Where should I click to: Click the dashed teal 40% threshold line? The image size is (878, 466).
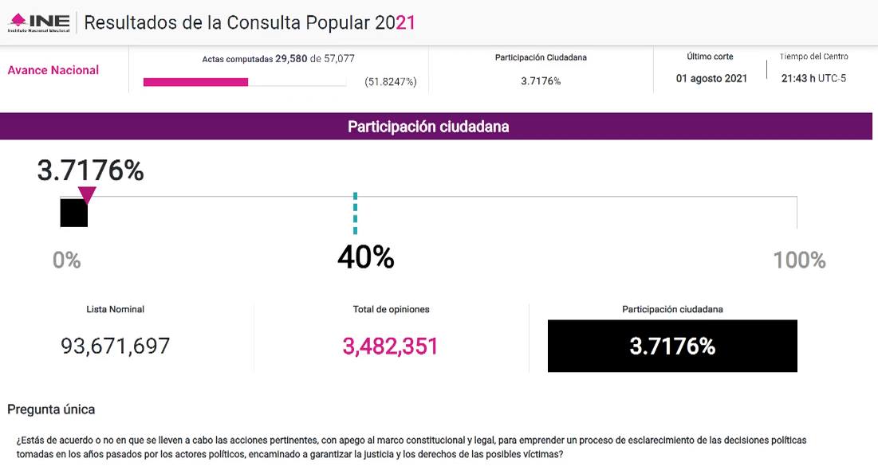coord(355,213)
